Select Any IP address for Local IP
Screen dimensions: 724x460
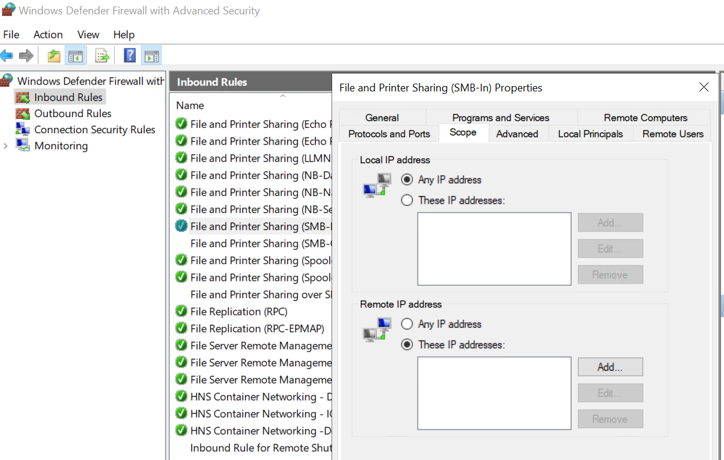pos(407,179)
